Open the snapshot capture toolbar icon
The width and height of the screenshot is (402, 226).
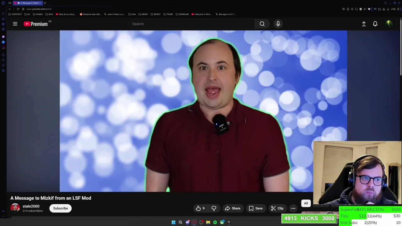[356, 9]
